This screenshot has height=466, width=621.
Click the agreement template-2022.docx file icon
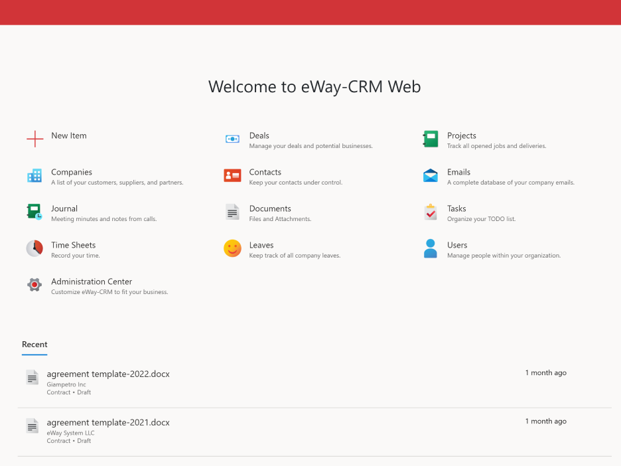pos(32,377)
